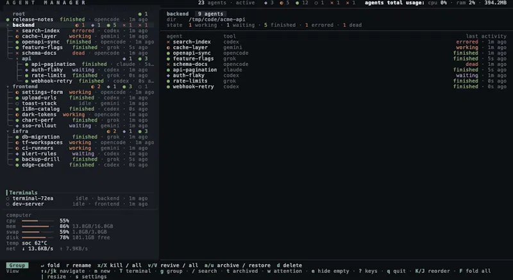Click the finished dot beside chart-perf
The height and width of the screenshot is (280, 513).
click(x=17, y=120)
